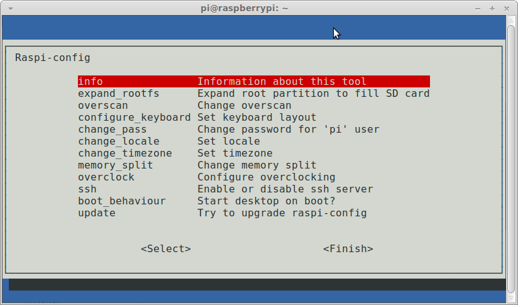Click 'Set locale' description
The height and width of the screenshot is (305, 518).
229,141
